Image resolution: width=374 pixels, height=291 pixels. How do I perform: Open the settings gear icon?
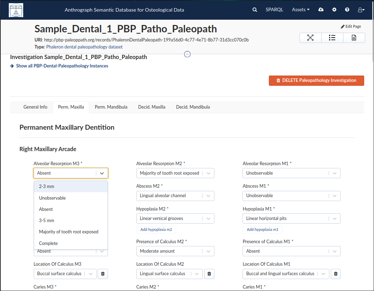[x=334, y=9]
